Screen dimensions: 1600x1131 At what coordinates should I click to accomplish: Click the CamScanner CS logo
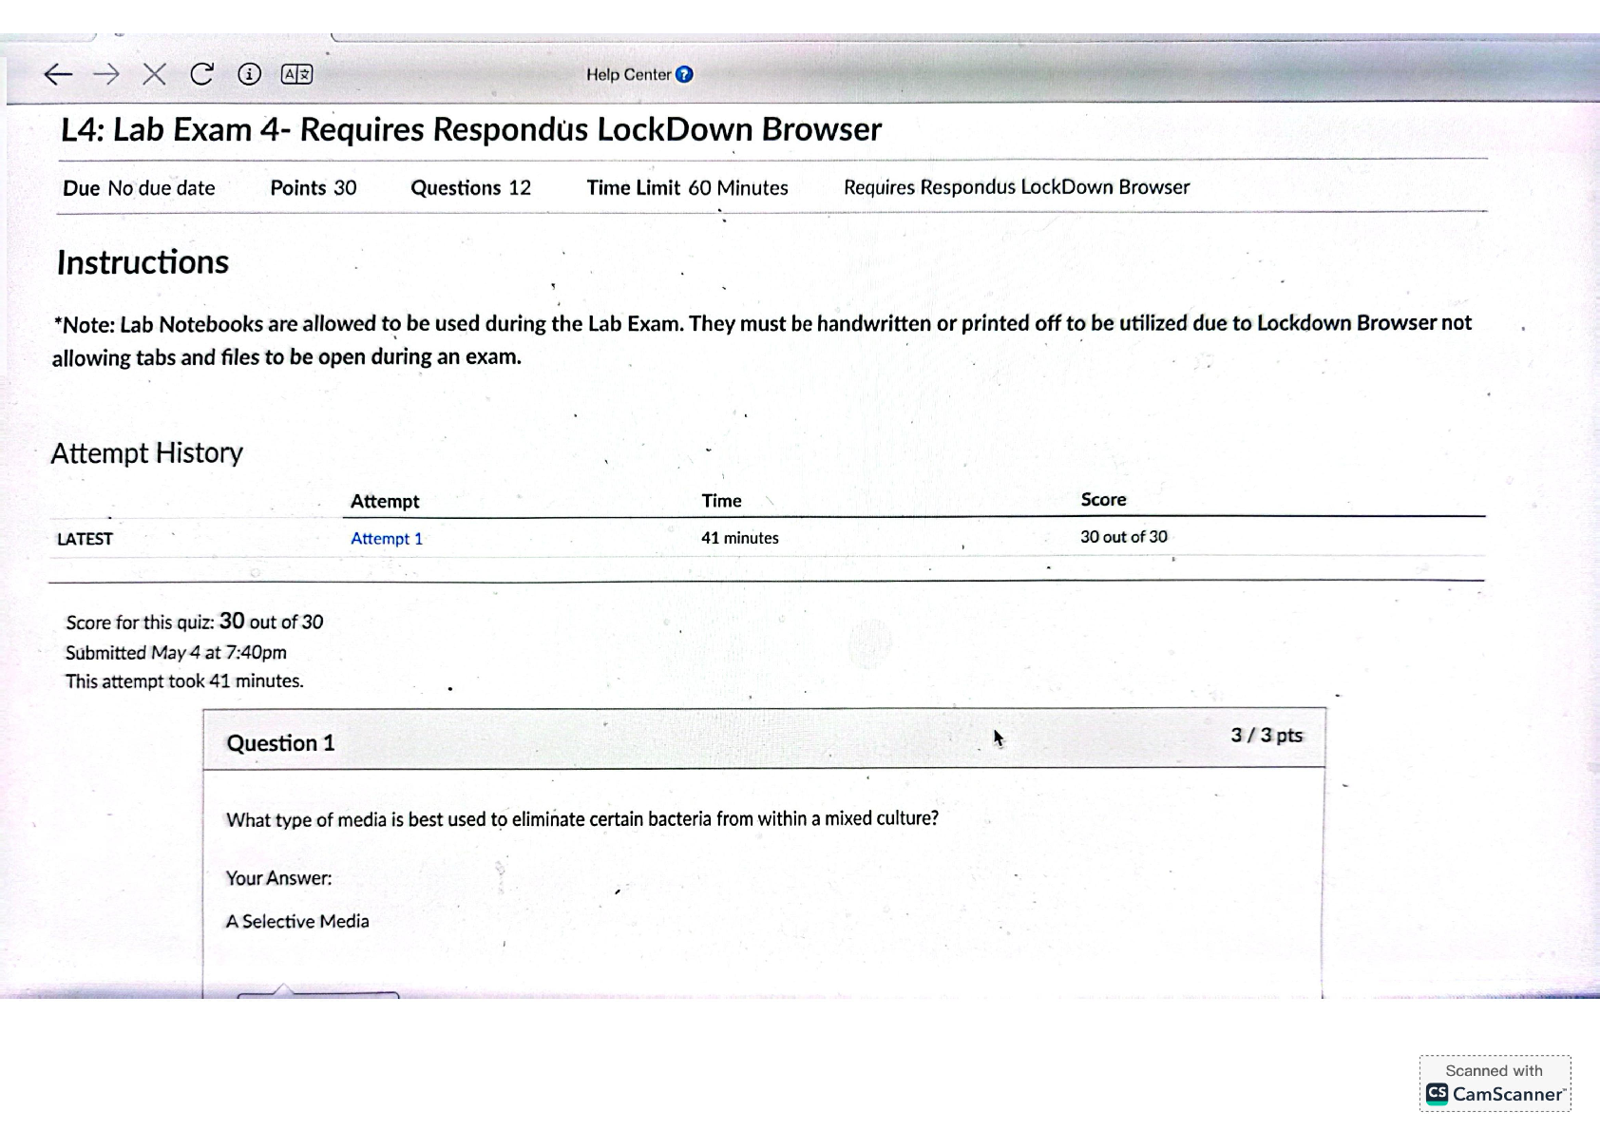pyautogui.click(x=1437, y=1094)
